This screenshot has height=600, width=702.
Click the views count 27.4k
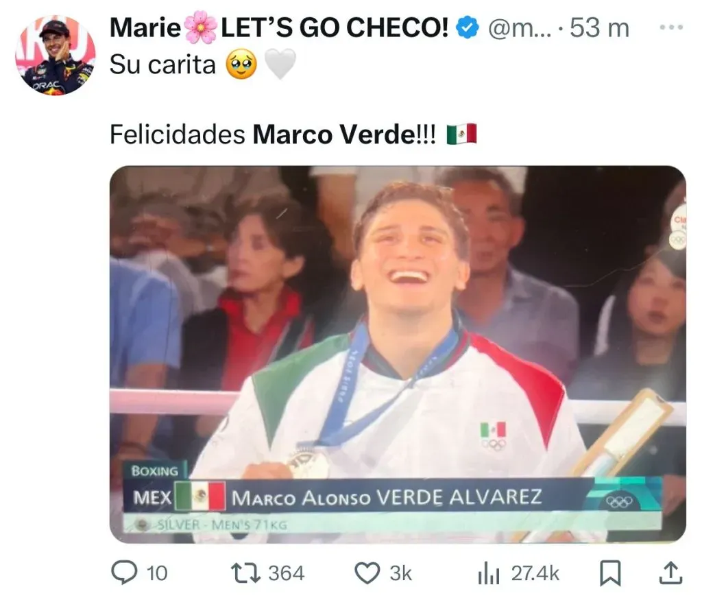click(x=535, y=573)
